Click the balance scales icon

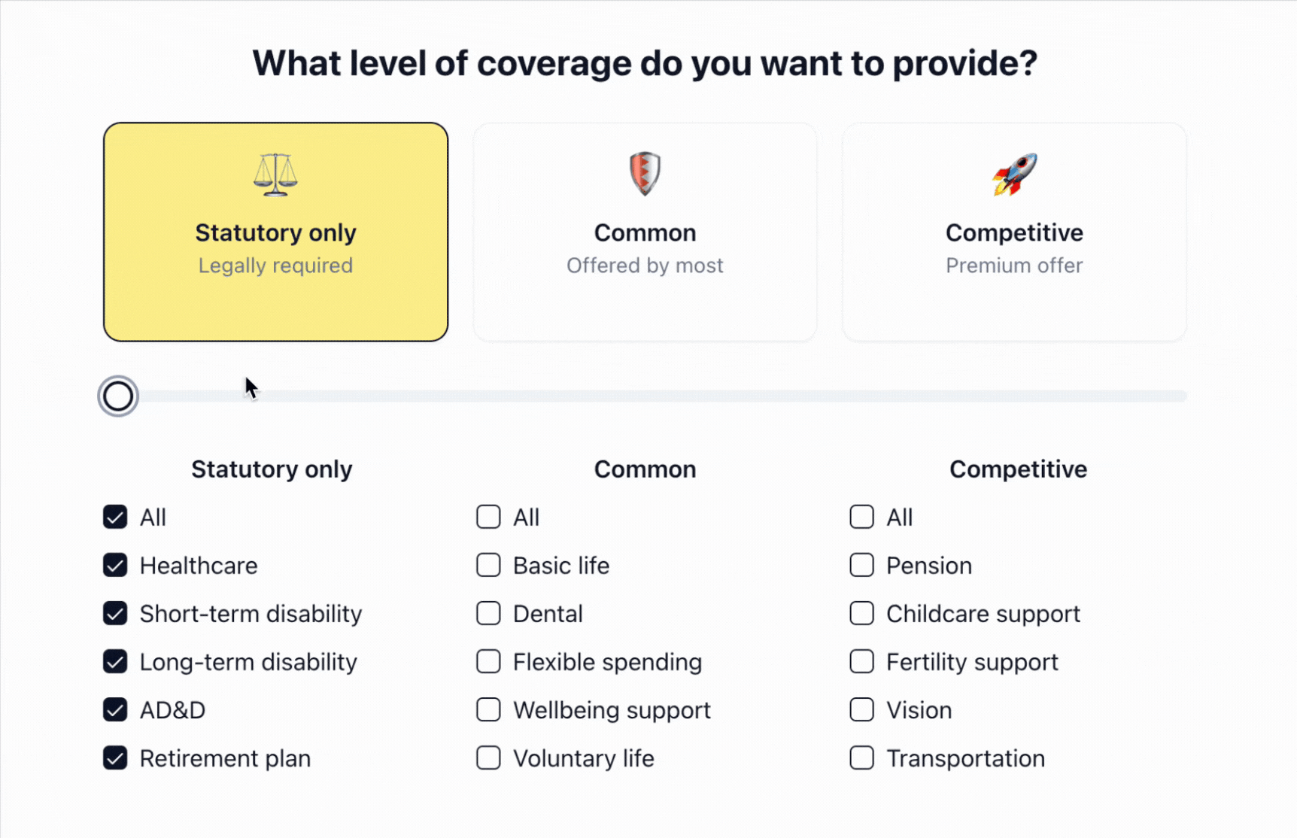click(x=275, y=175)
